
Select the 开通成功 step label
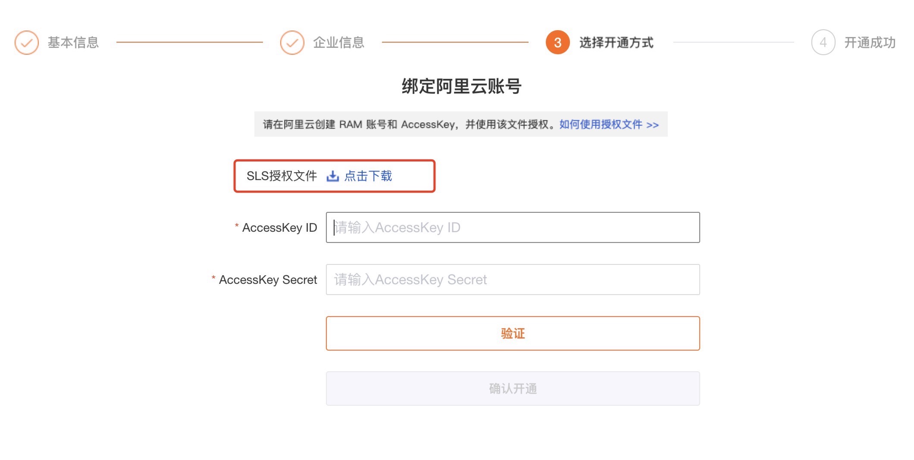(x=870, y=43)
